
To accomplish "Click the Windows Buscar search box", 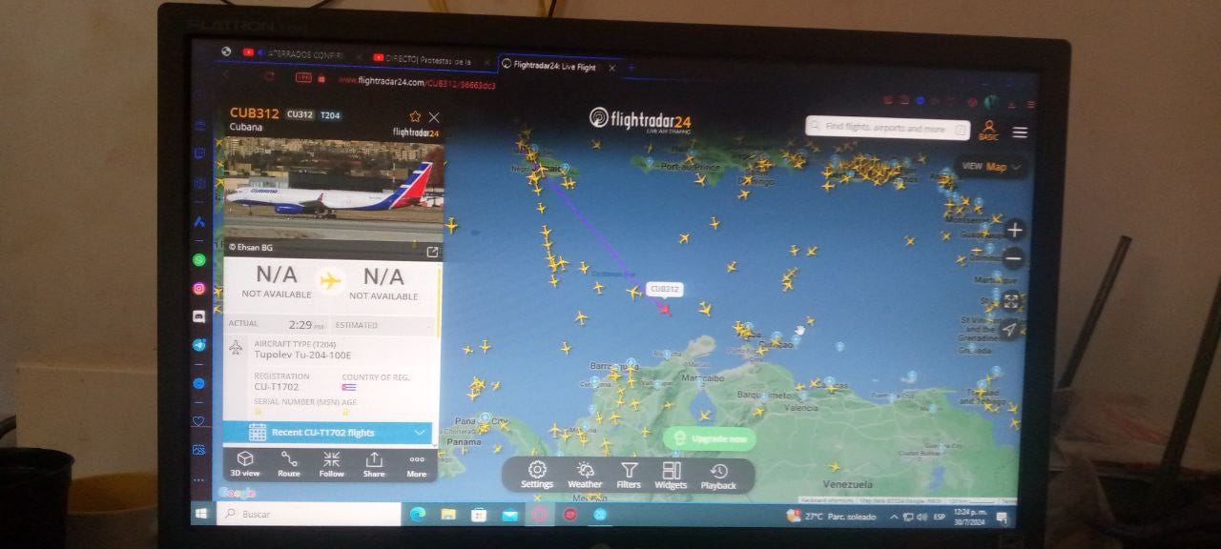I will pos(309,514).
